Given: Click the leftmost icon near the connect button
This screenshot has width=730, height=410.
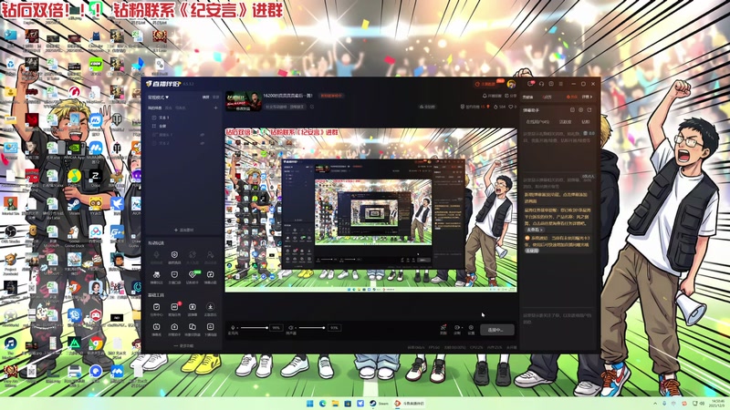Looking at the screenshot, I should 443,328.
